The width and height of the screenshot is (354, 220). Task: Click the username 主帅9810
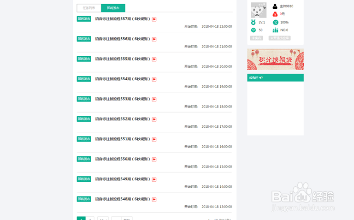point(287,6)
